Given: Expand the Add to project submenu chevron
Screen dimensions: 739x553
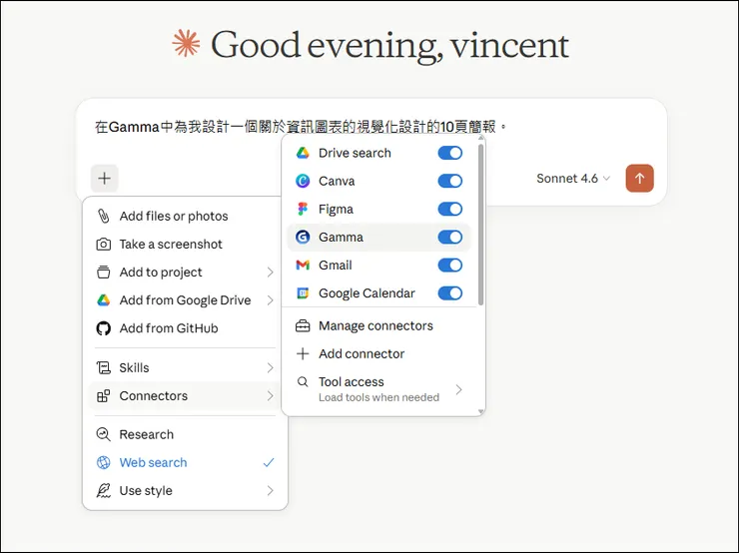Looking at the screenshot, I should coord(270,272).
